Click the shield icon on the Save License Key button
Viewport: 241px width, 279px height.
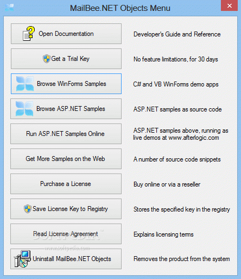(28, 209)
